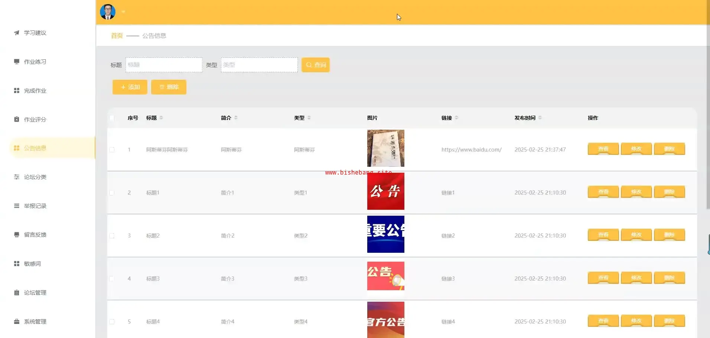Check the checkbox for row 1
Screen dimensions: 710x338
(x=112, y=150)
